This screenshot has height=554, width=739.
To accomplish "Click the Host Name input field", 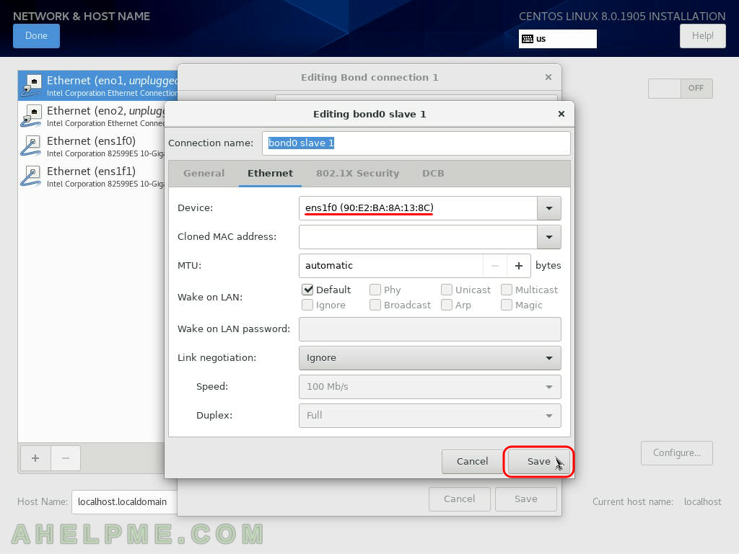I will (124, 502).
